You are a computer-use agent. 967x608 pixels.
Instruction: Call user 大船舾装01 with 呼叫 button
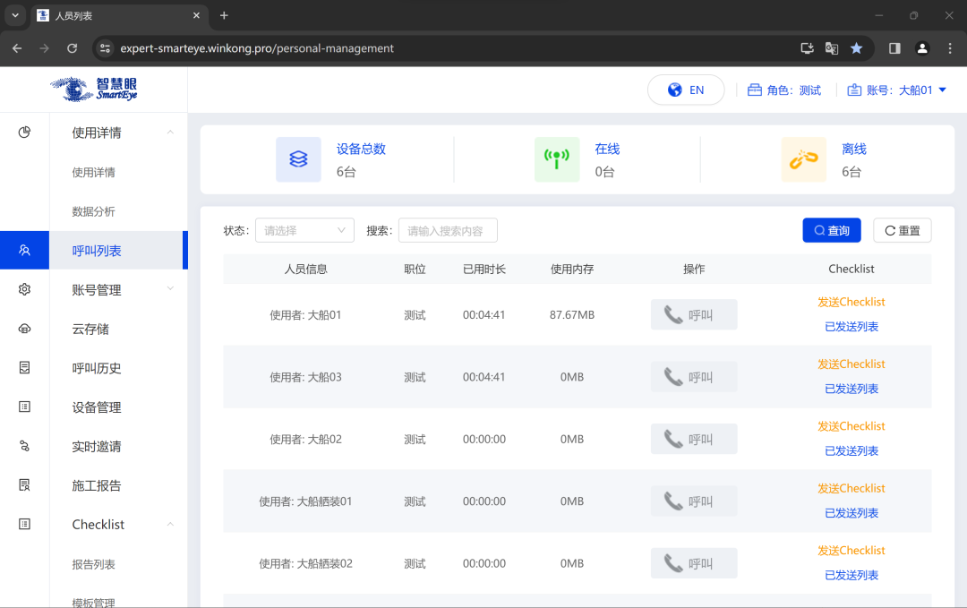click(x=694, y=501)
